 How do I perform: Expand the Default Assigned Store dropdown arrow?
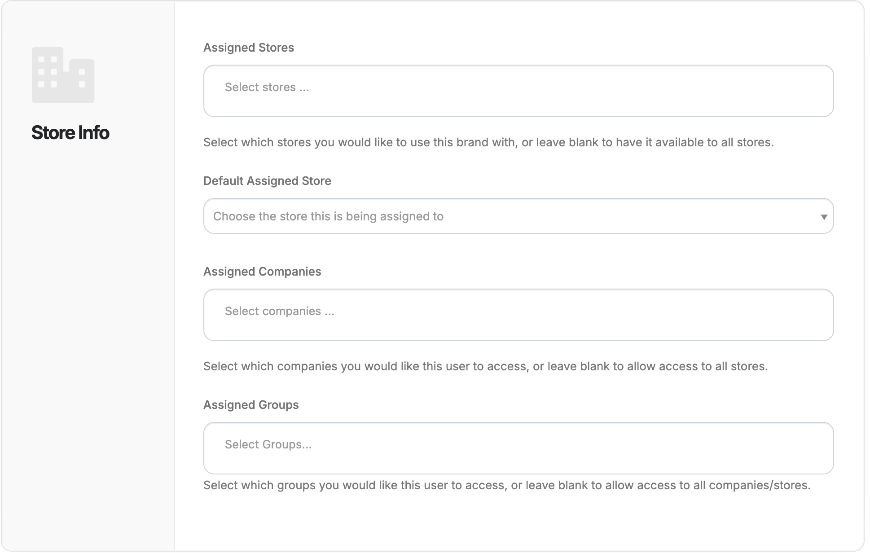(x=824, y=217)
